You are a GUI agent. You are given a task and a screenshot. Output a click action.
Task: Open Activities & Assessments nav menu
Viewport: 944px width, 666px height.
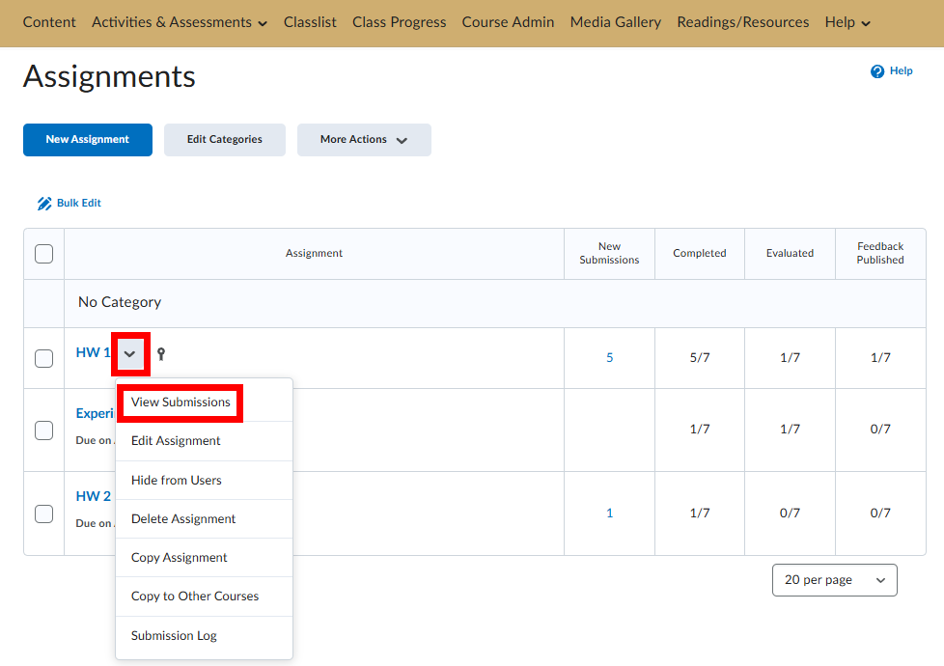point(180,22)
